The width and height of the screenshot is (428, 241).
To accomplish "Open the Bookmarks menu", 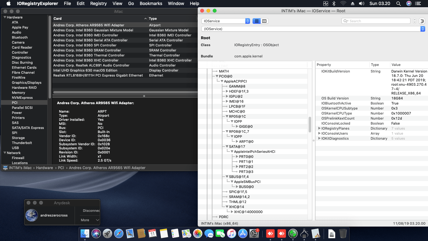I will [x=151, y=3].
